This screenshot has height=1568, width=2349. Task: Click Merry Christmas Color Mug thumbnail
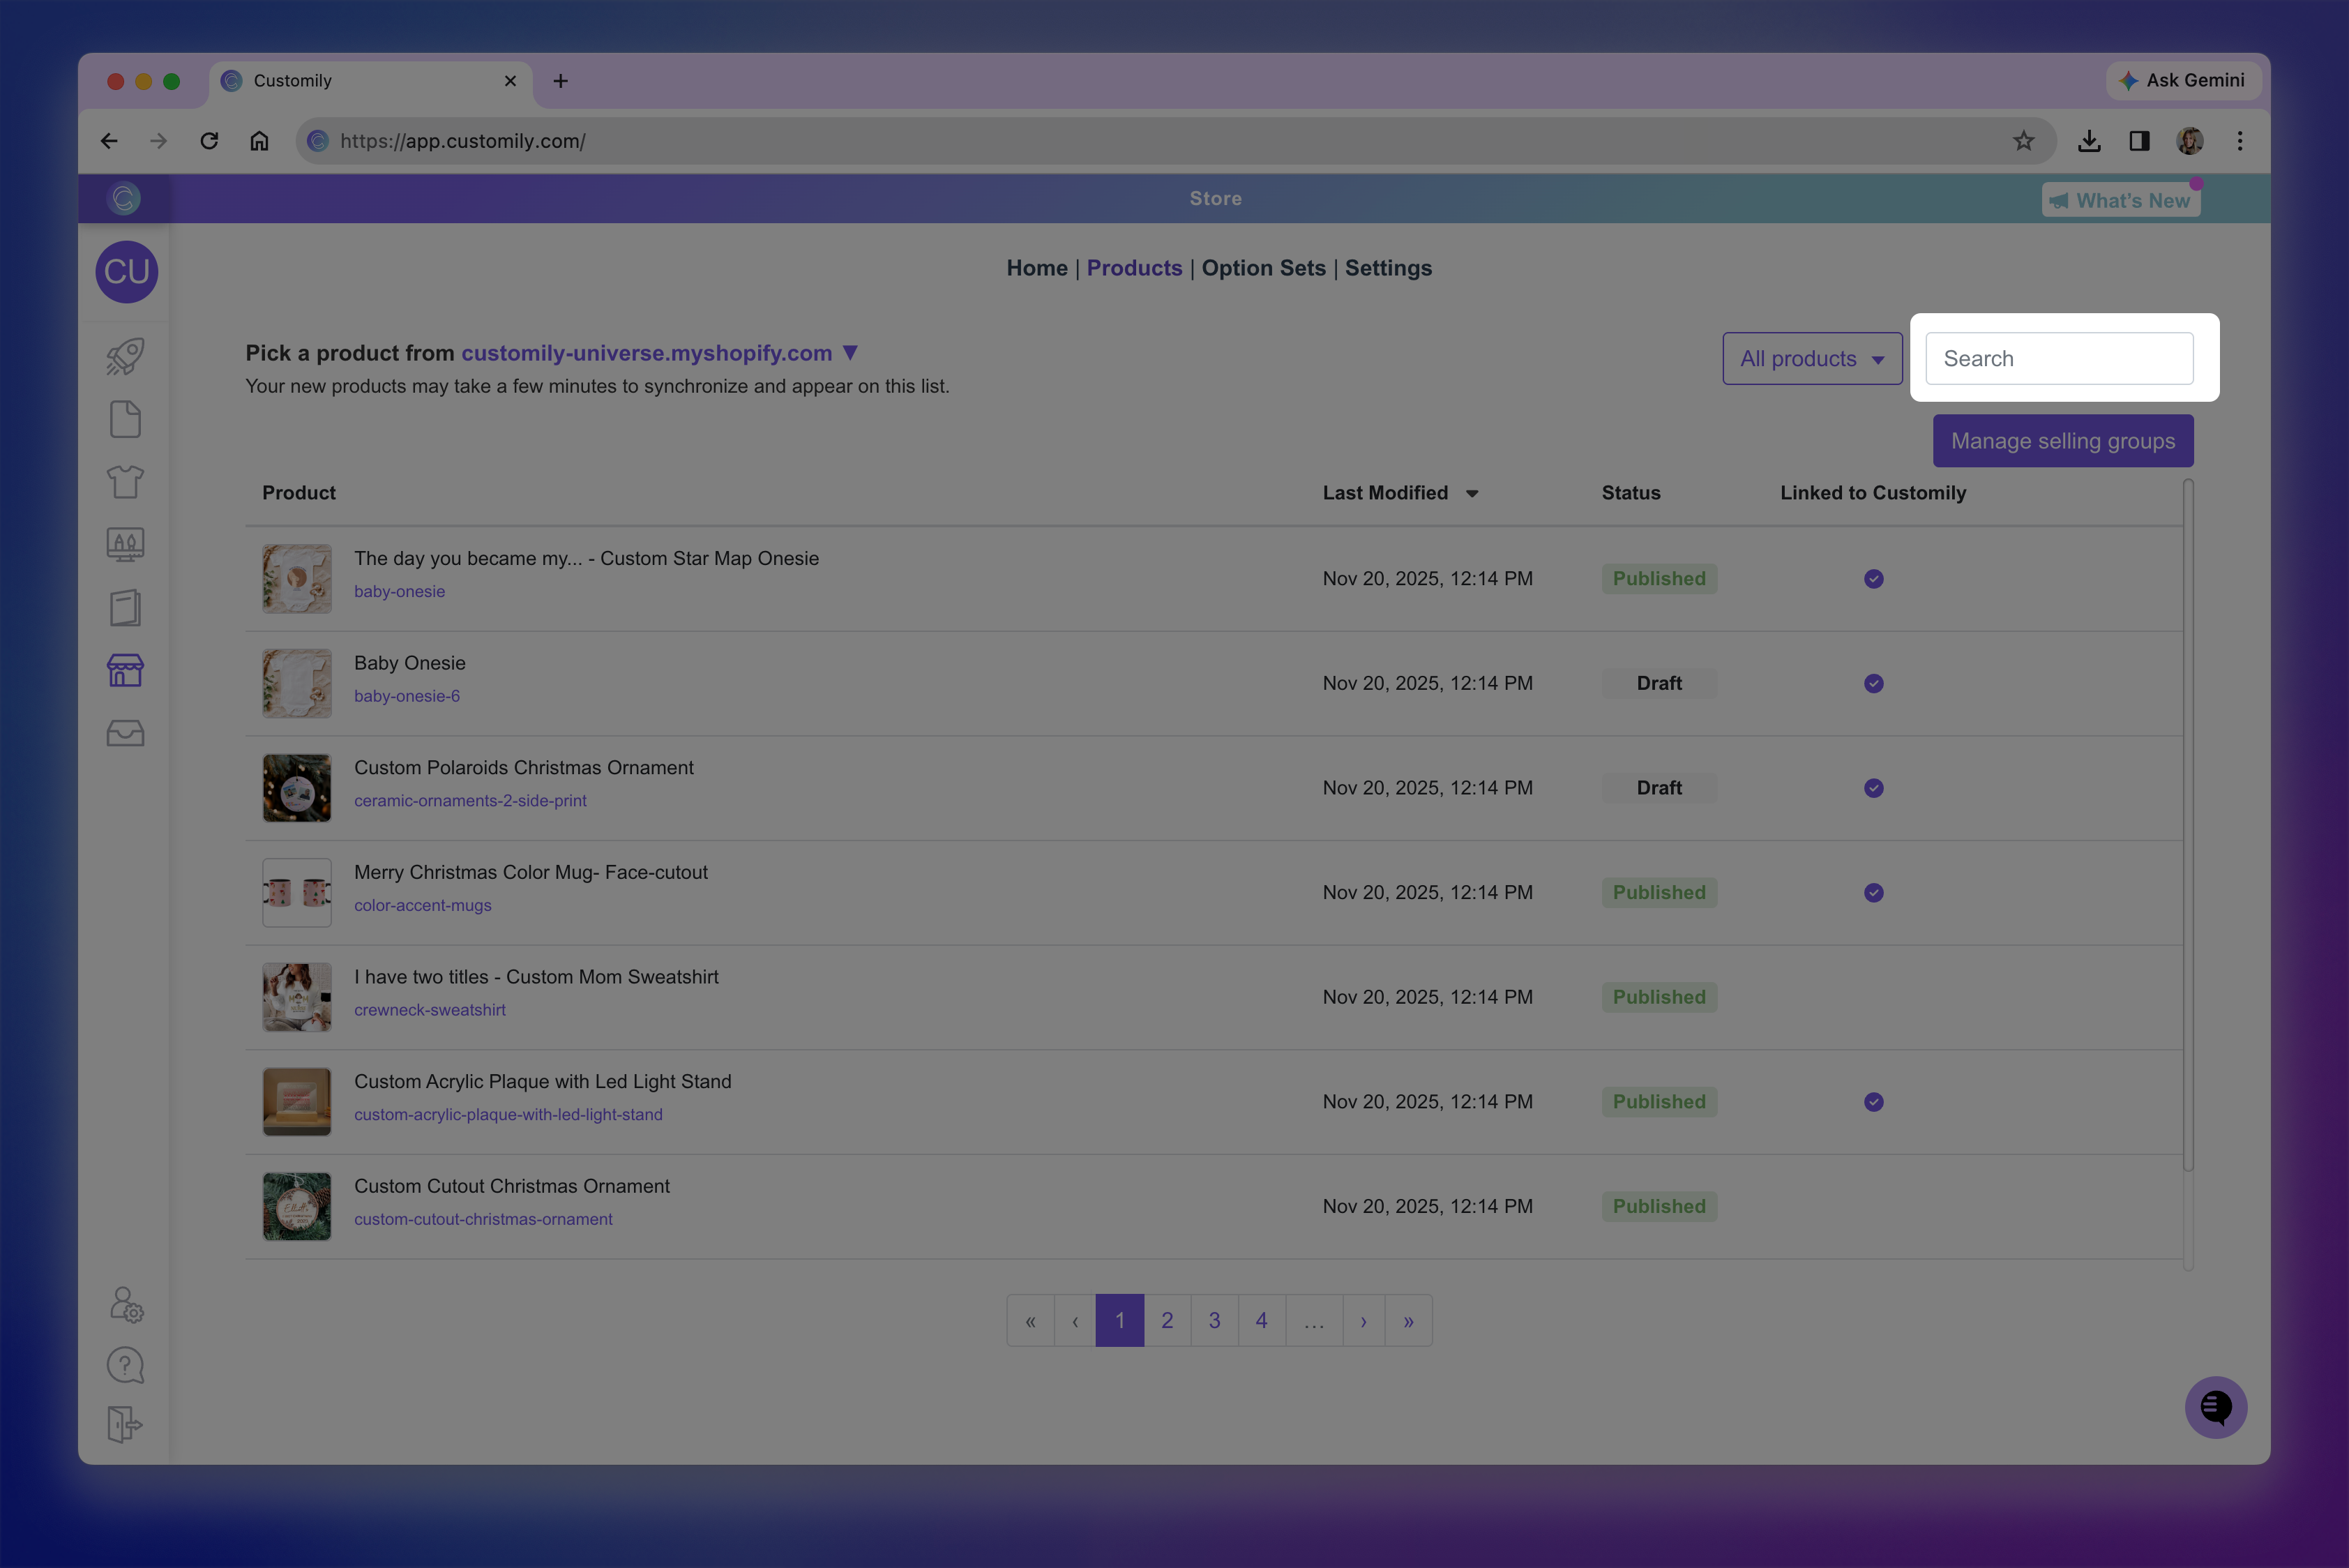pos(296,893)
